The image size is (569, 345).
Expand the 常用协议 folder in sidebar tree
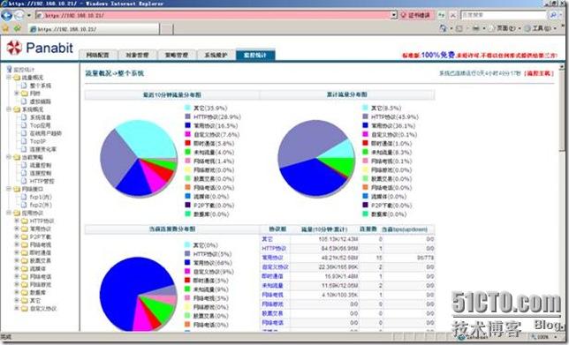(x=16, y=229)
